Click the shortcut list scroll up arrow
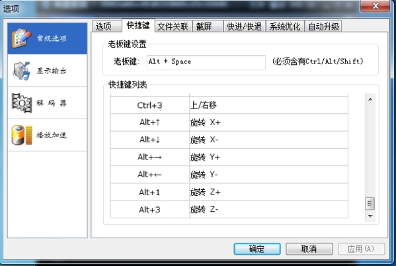 pos(370,99)
